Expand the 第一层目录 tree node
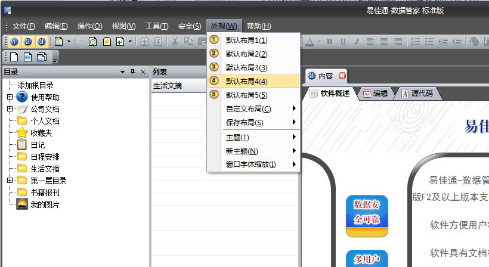Image resolution: width=489 pixels, height=267 pixels. [10, 181]
